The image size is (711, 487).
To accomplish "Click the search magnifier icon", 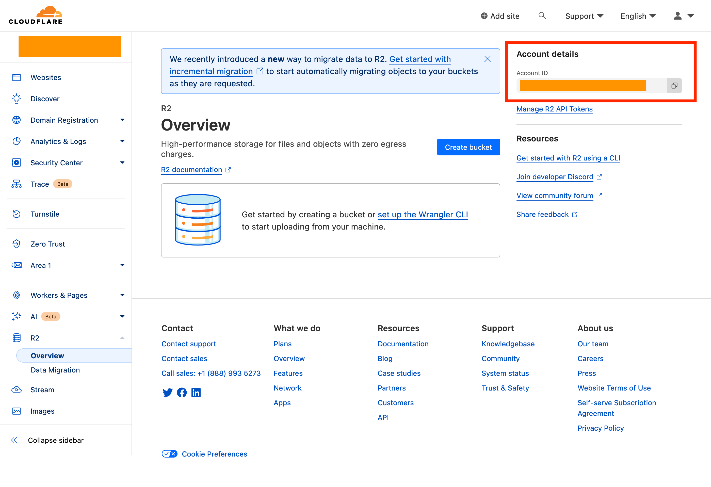I will 542,15.
